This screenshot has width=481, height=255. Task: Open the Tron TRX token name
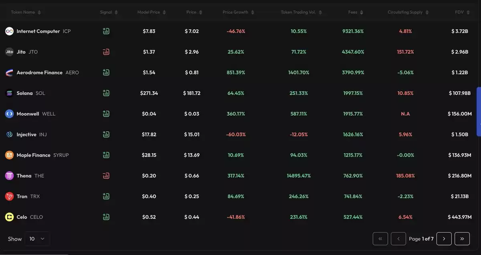tap(28, 196)
